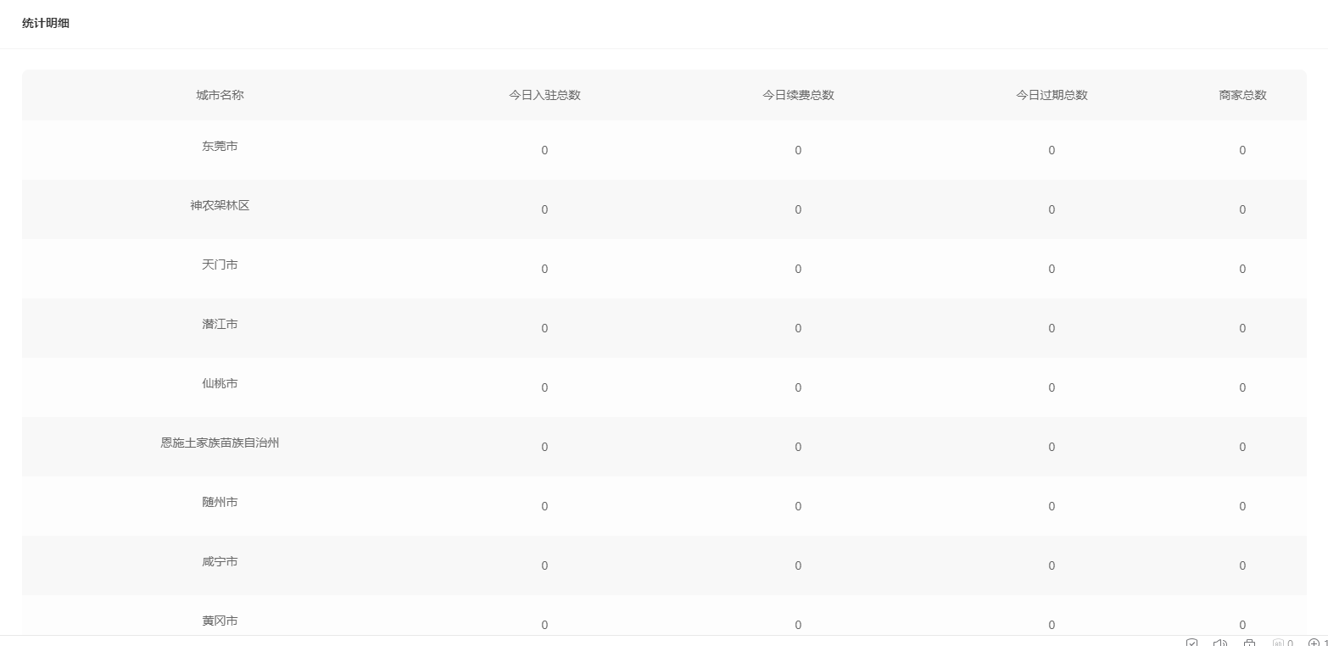Screen dimensions: 1328x646
Task: Click the zoom plus icon in status bar
Action: click(x=1314, y=643)
